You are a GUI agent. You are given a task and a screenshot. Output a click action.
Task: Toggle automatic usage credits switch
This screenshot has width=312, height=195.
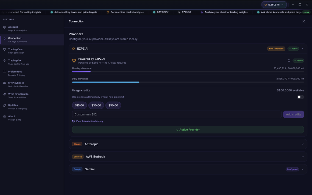coord(300,97)
